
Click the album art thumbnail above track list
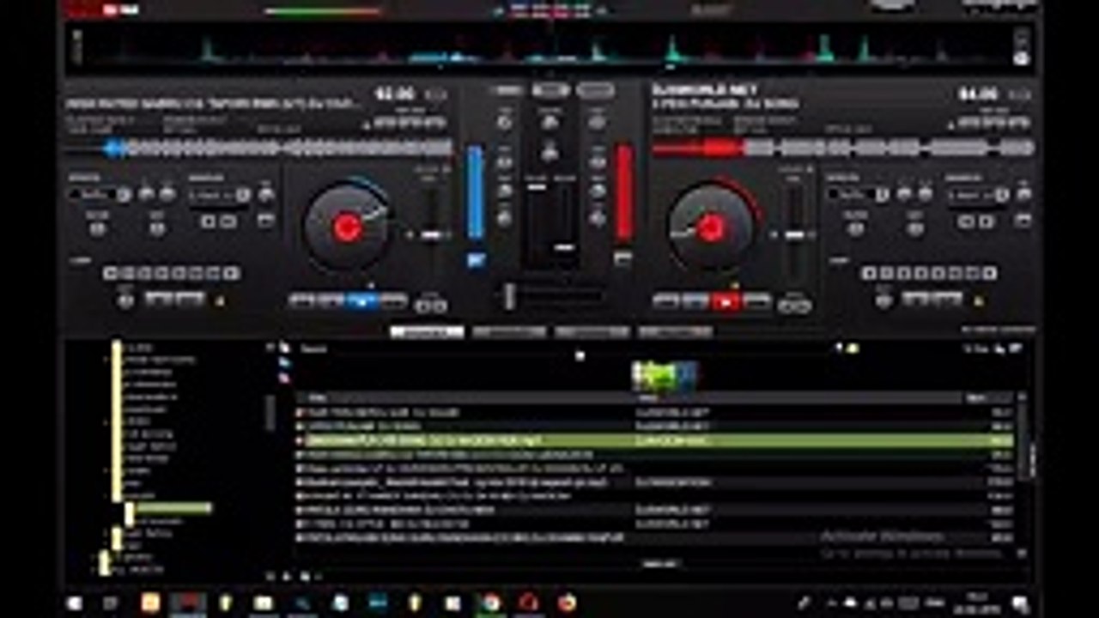[x=664, y=376]
